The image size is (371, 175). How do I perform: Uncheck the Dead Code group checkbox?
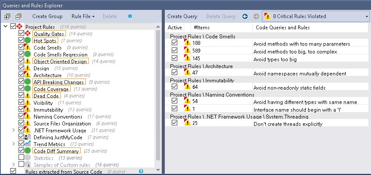pos(21,96)
